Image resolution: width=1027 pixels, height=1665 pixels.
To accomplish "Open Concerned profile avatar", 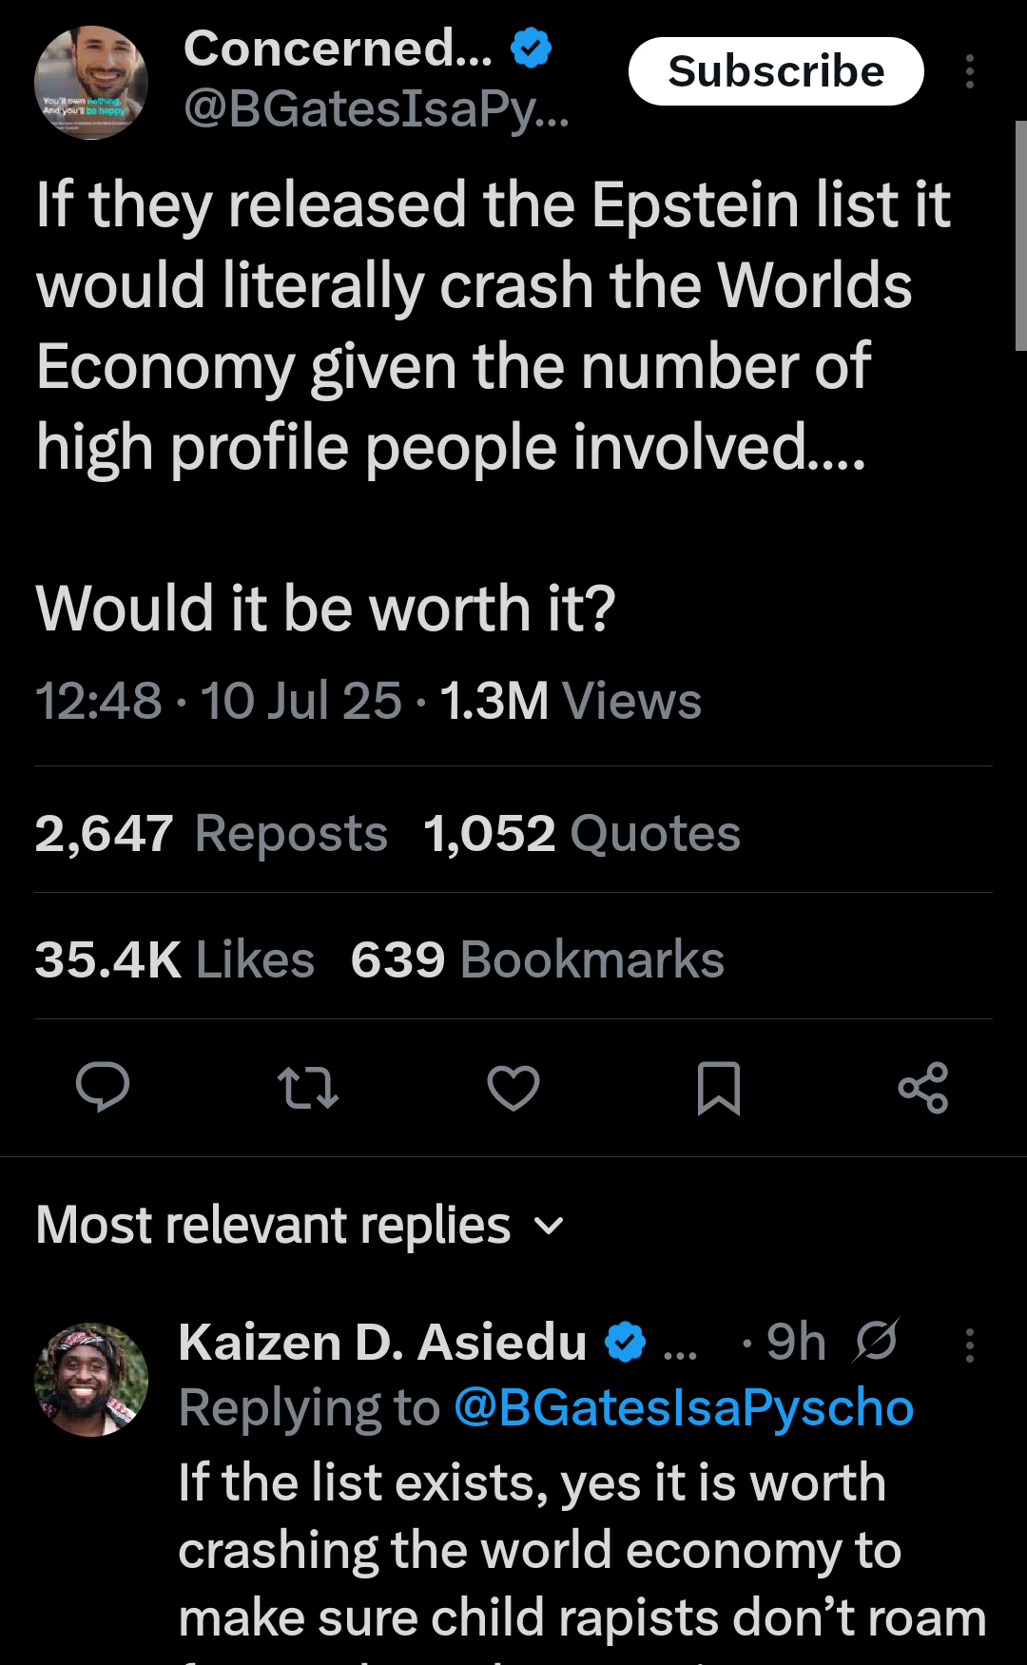I will [91, 83].
